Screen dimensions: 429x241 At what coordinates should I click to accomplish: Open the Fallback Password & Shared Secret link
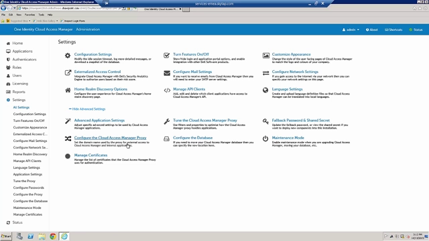click(301, 120)
